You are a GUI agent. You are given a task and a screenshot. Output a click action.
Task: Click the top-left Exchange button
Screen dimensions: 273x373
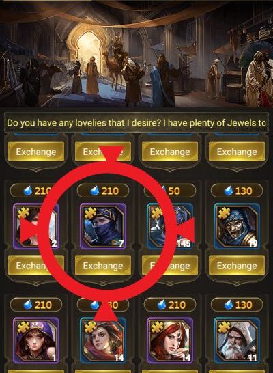tap(36, 152)
